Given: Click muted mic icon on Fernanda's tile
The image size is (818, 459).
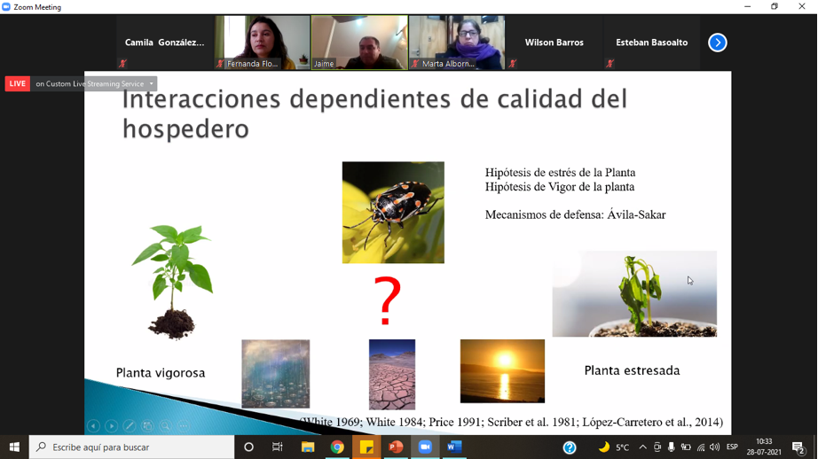Looking at the screenshot, I should [x=220, y=64].
